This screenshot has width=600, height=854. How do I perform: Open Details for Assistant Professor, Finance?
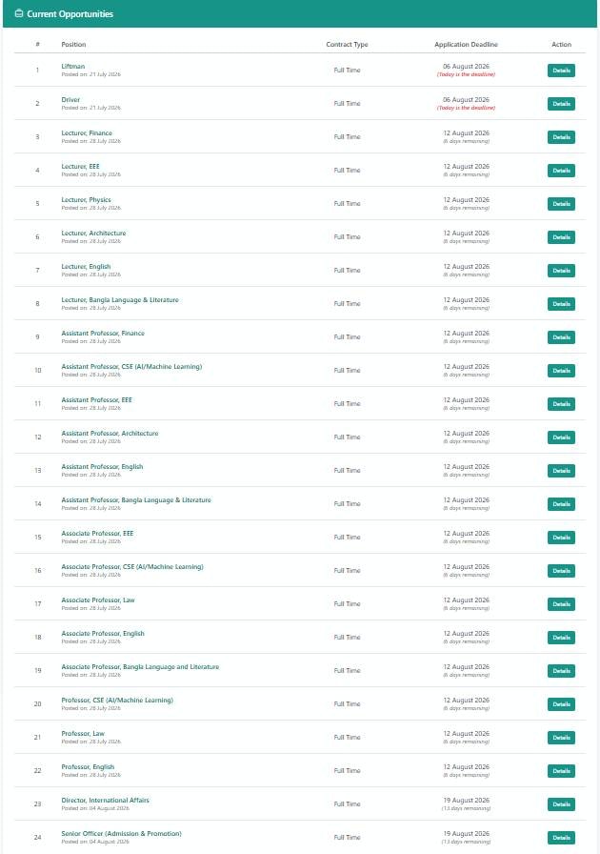tap(561, 337)
